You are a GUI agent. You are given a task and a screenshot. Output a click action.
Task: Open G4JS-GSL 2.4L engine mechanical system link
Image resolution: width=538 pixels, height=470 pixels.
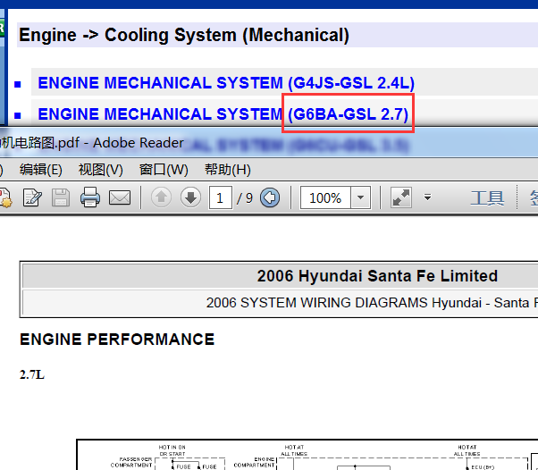[x=226, y=83]
